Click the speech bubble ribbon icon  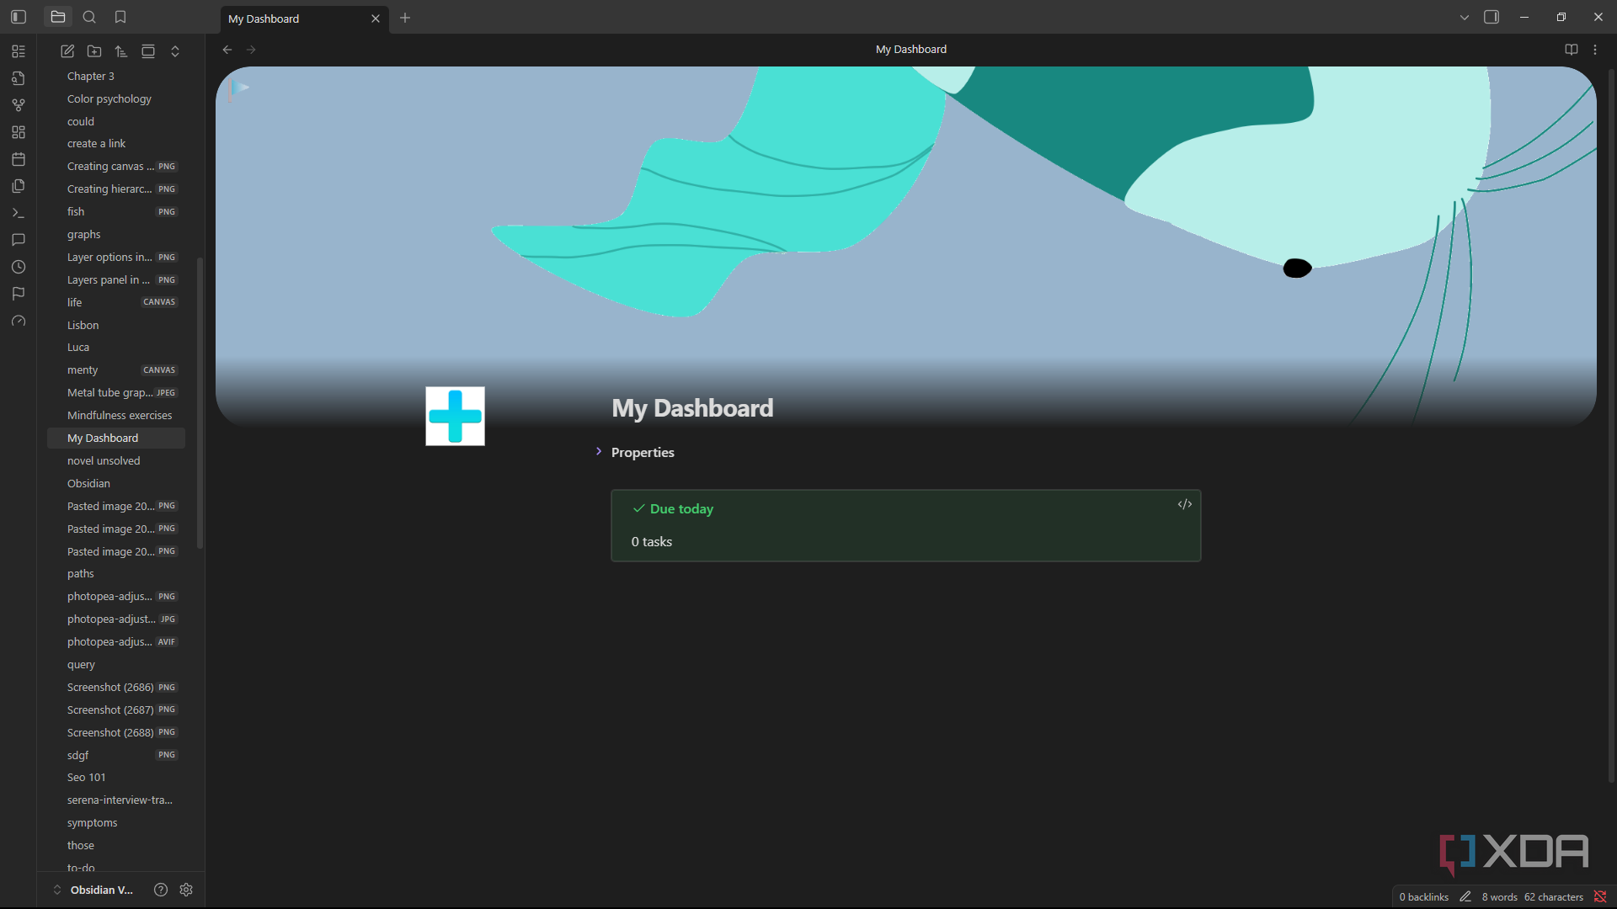pos(19,240)
